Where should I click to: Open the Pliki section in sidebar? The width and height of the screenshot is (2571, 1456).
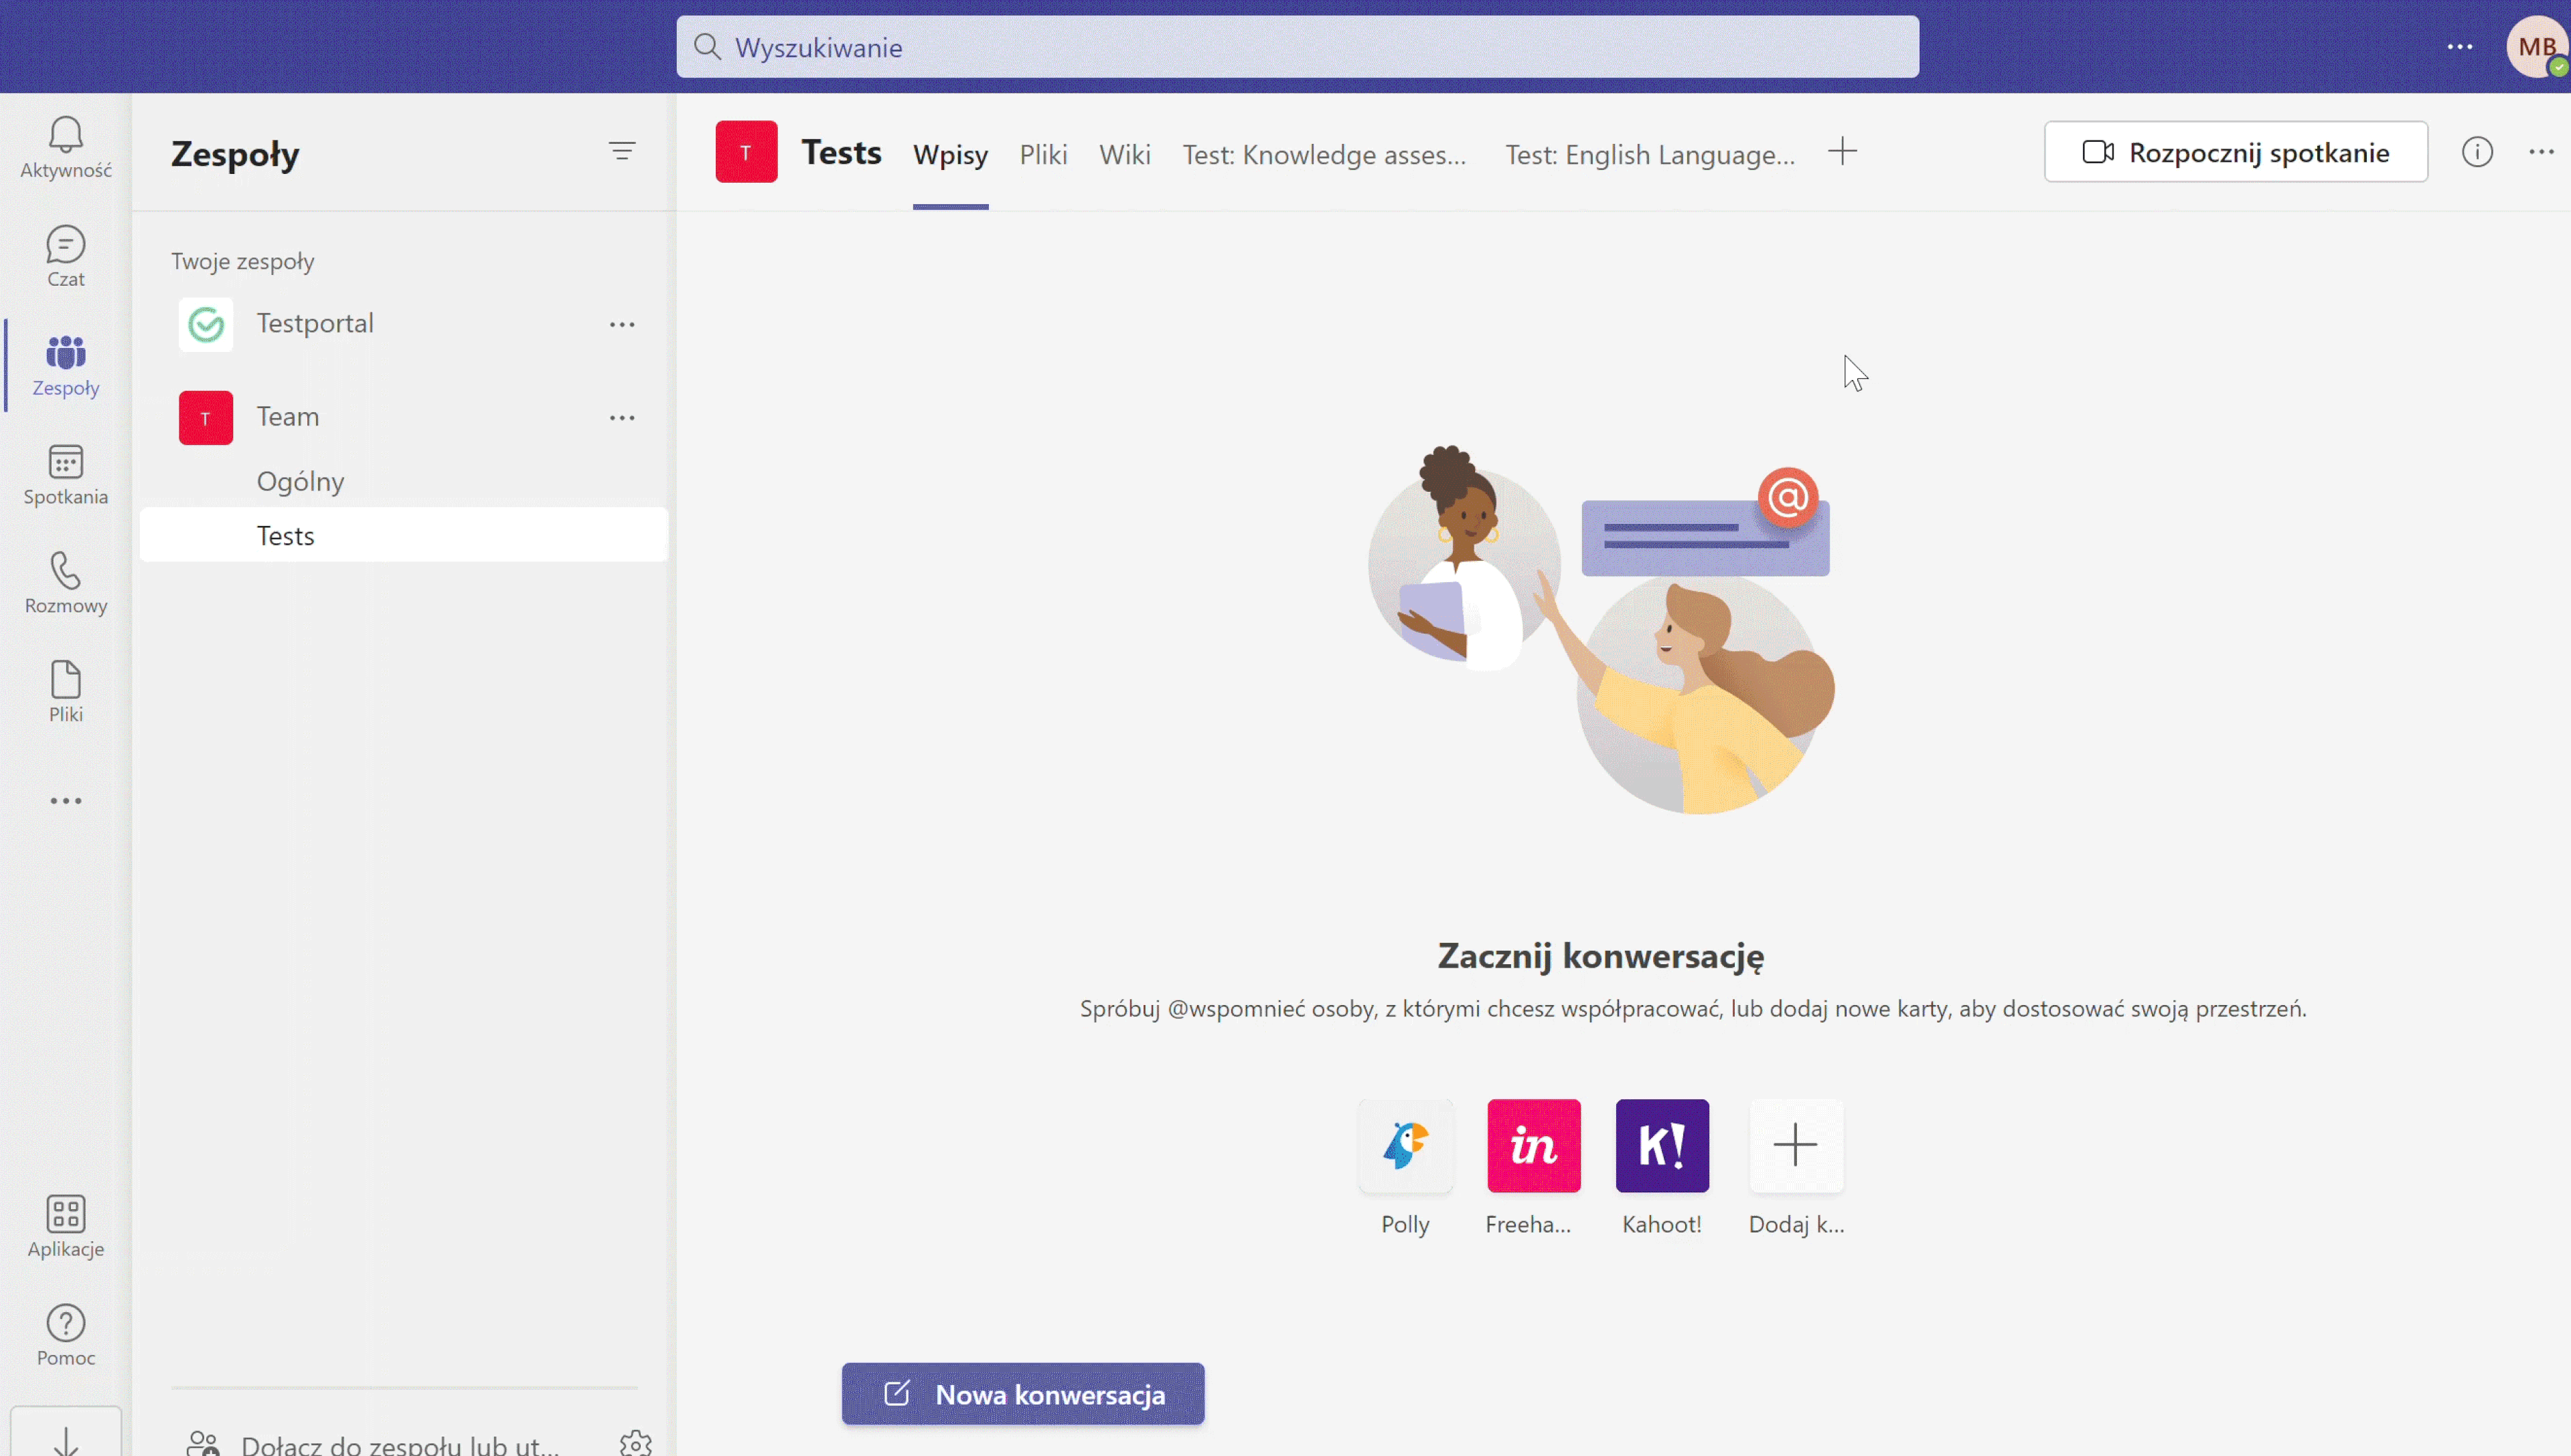click(x=66, y=692)
